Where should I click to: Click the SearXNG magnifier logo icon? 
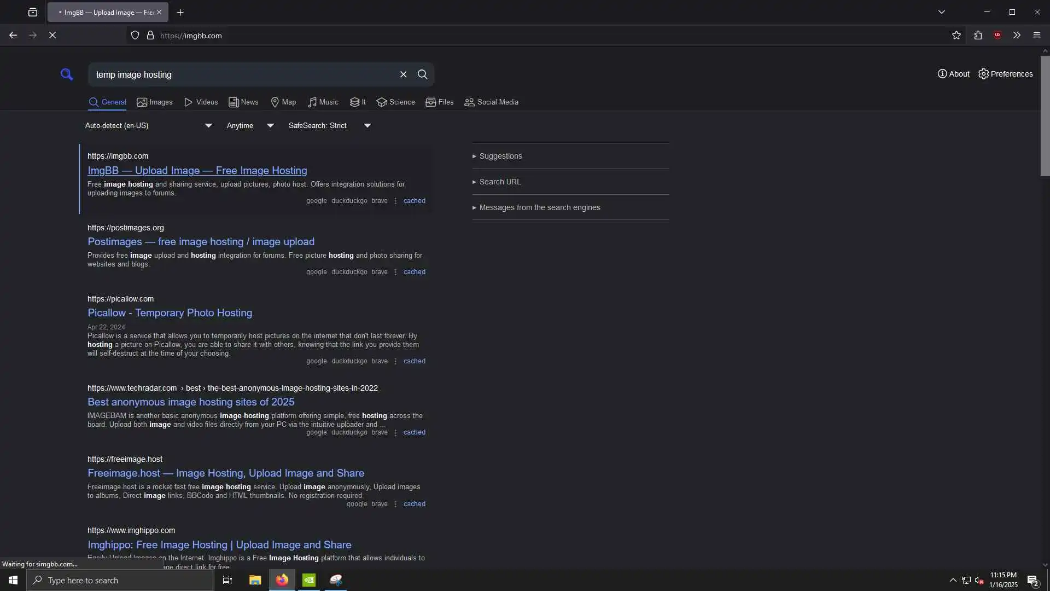[x=67, y=74]
